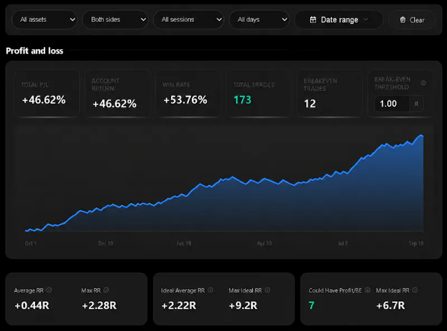447x331 pixels.
Task: Edit the break-even threshold 1.00 field
Action: (x=392, y=103)
